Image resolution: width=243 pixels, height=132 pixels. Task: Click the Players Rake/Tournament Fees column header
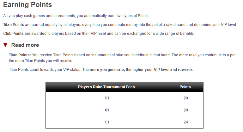click(106, 87)
